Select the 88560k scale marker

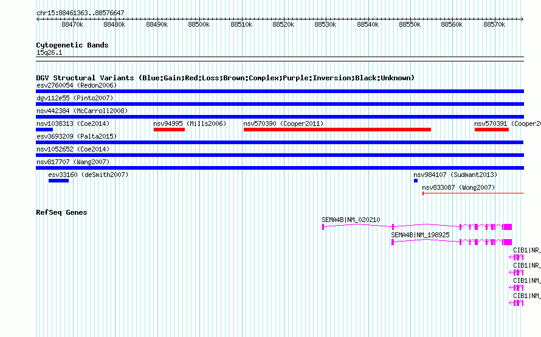452,24
